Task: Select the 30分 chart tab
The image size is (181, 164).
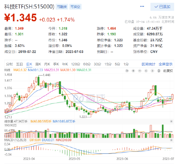Action: (97, 64)
